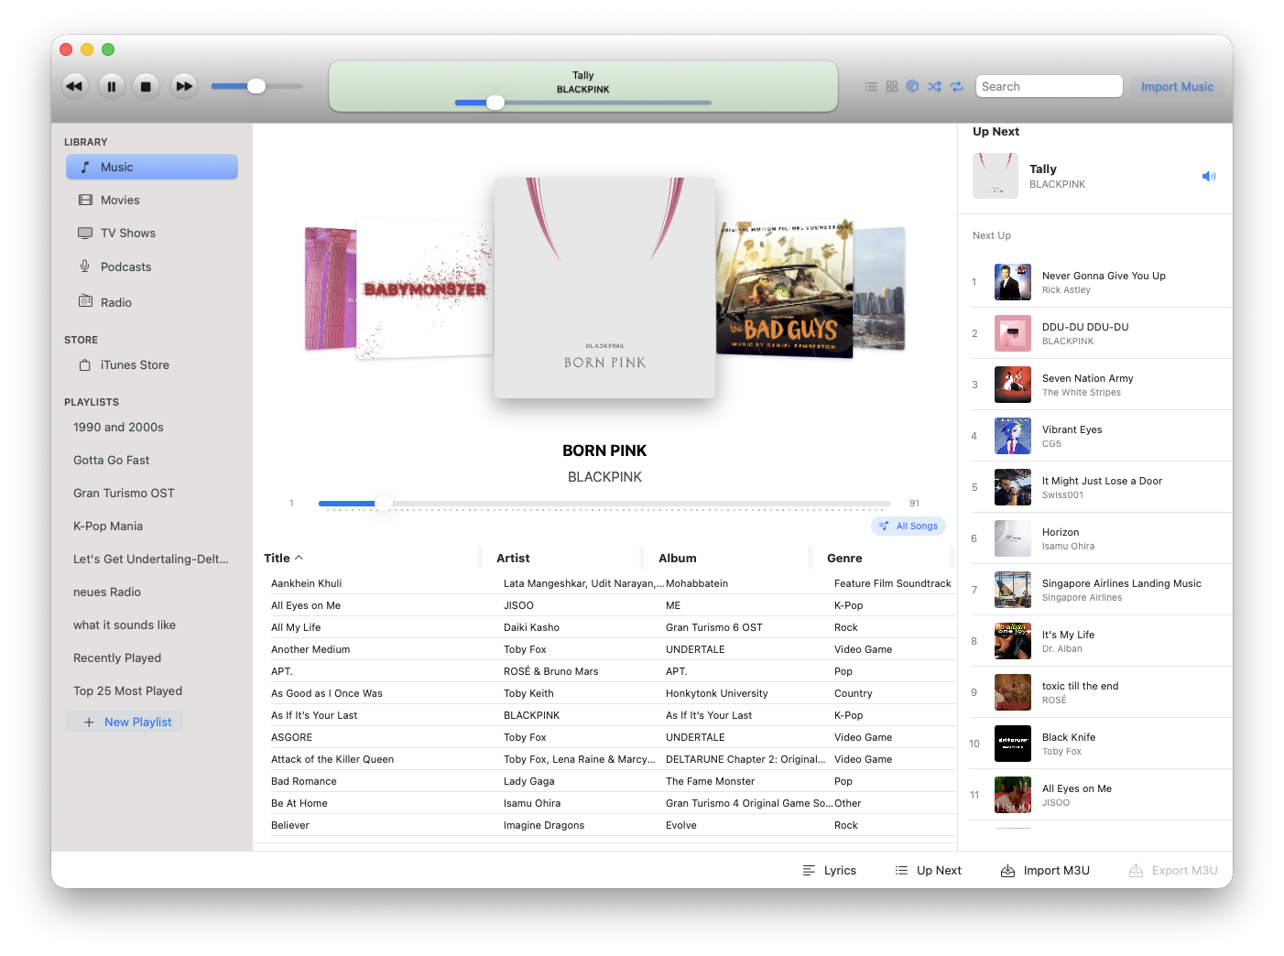This screenshot has width=1284, height=956.
Task: Select the BABYMONSTER album cover
Action: pyautogui.click(x=424, y=288)
